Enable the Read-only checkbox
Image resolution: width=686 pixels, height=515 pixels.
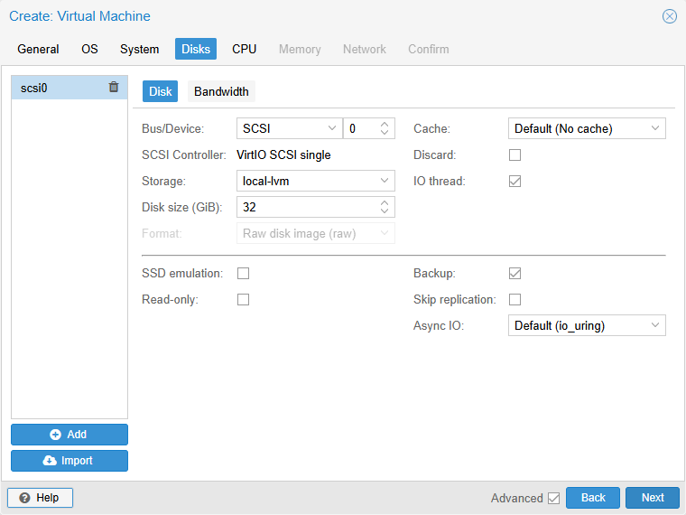(243, 300)
